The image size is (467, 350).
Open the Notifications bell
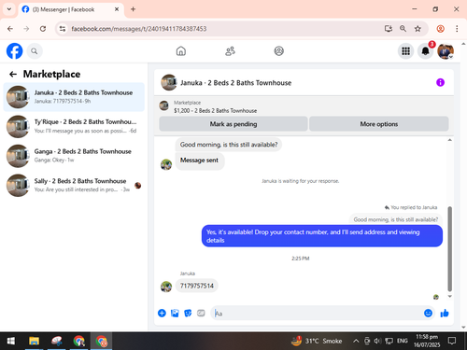(426, 51)
